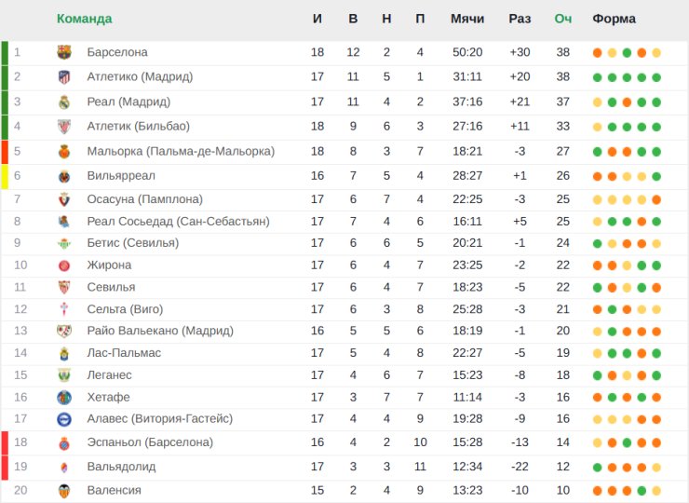Click Вальядолид's first green form dot
689x503 pixels.
coord(597,467)
